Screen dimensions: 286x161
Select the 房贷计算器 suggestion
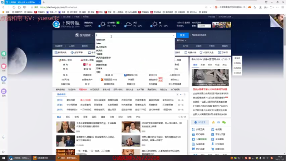pos(102,65)
